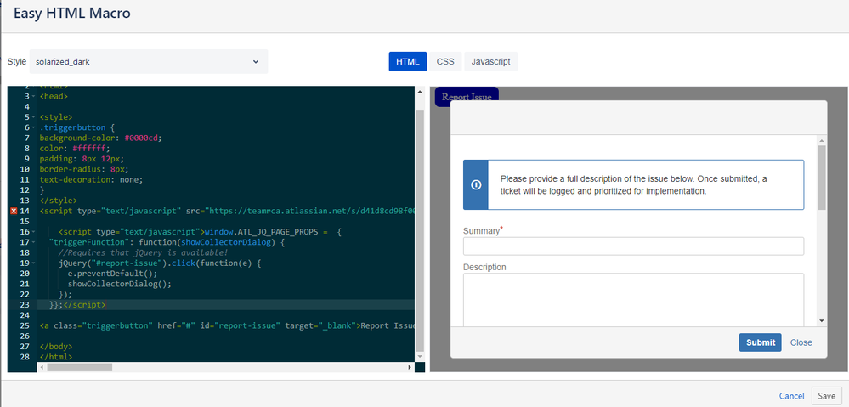
Task: Collapse the fold arrow on line 3
Action: 34,96
